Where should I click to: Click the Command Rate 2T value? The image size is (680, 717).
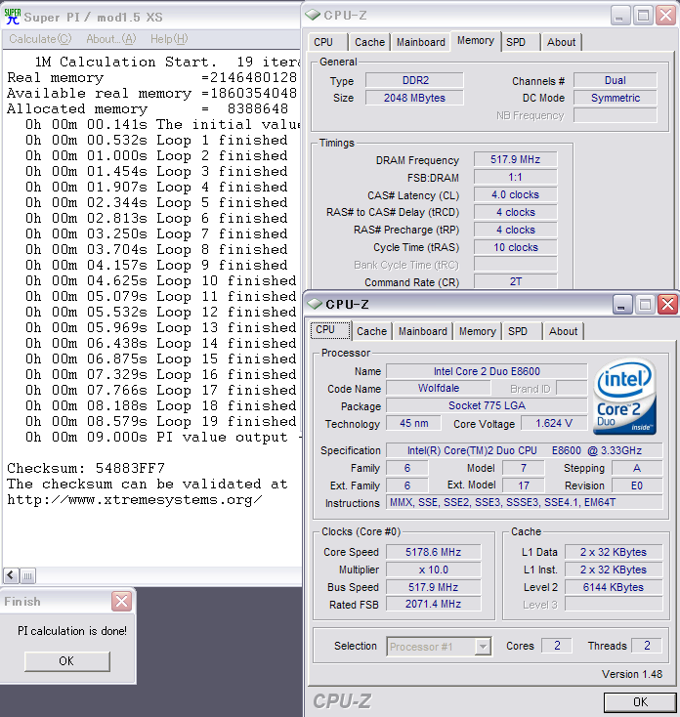pyautogui.click(x=515, y=281)
